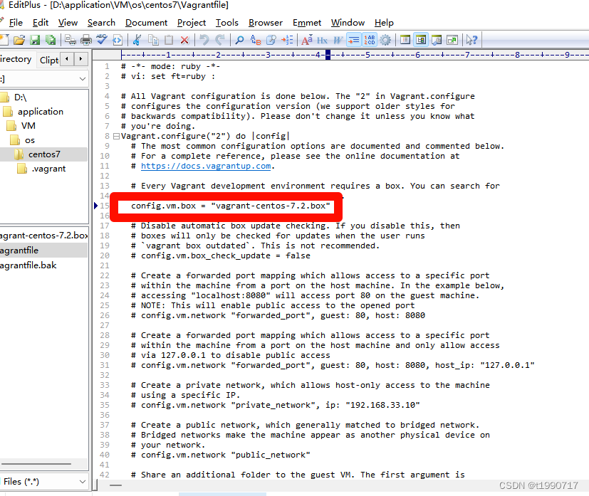Open the Emmet menu
The width and height of the screenshot is (589, 496).
[x=307, y=23]
